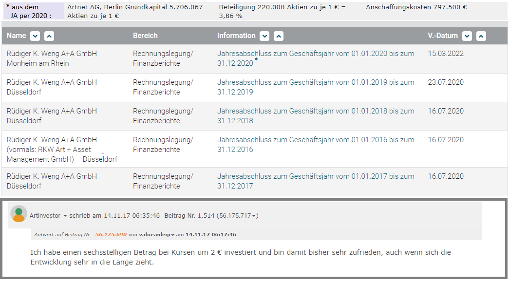This screenshot has width=509, height=284.
Task: Open Jahresabschluss 2020 financial report link
Action: coord(315,54)
